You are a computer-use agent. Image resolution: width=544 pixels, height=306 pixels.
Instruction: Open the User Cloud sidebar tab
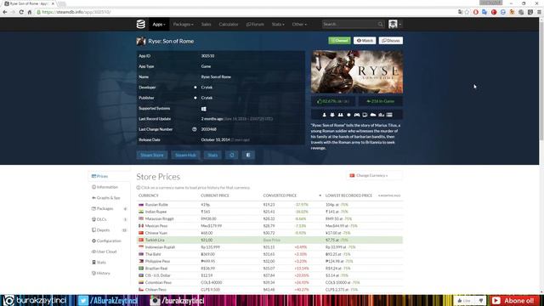(109, 252)
